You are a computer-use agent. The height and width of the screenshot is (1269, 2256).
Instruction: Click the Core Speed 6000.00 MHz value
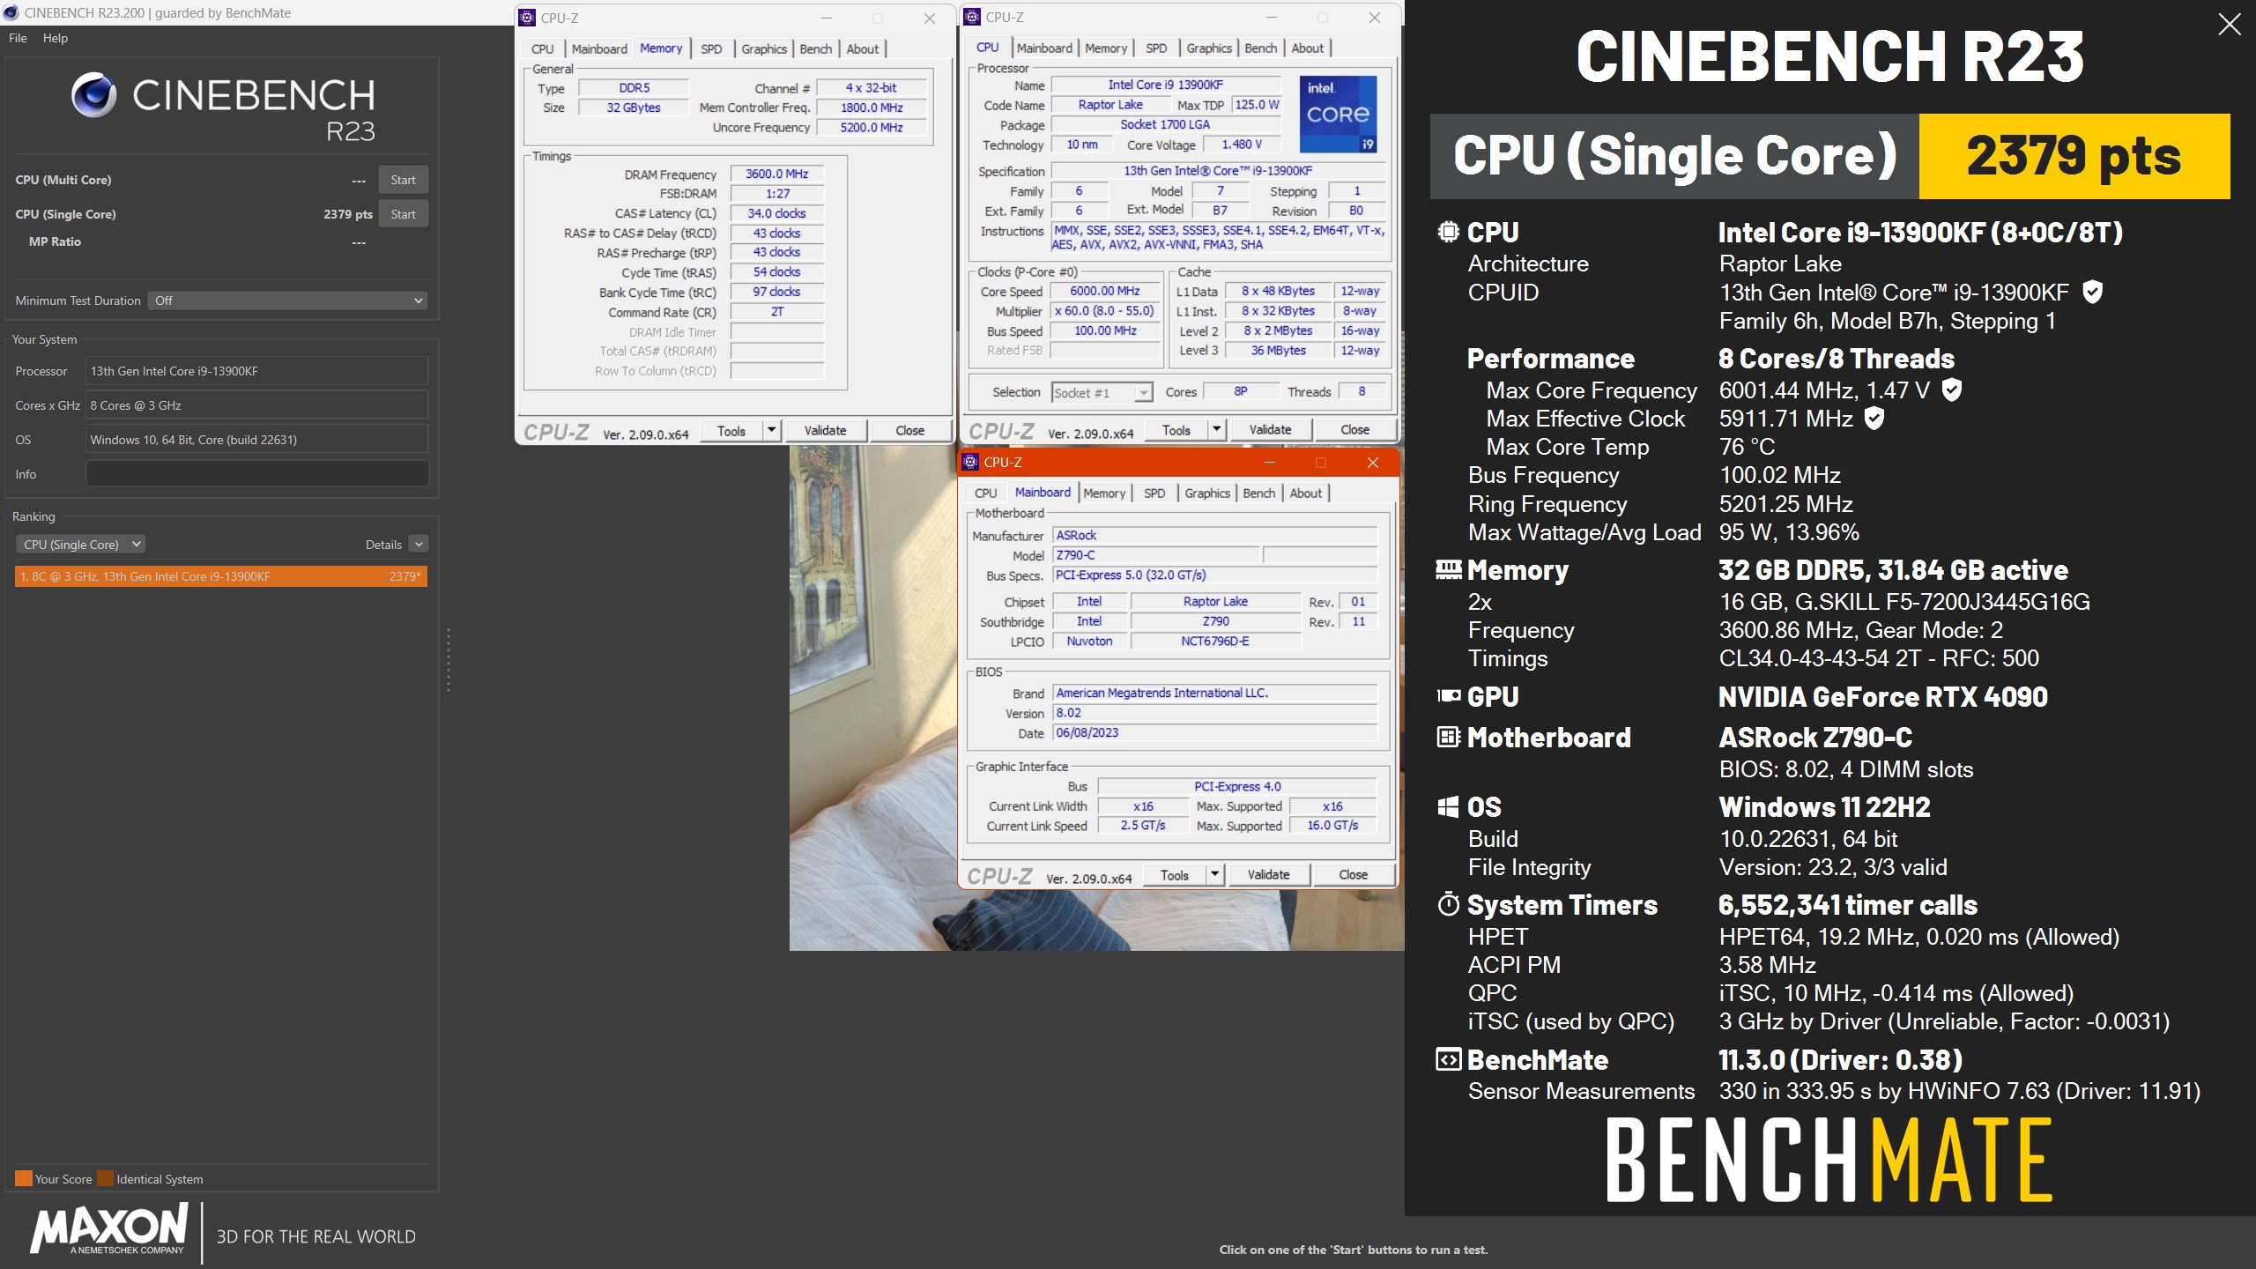[x=1105, y=291]
